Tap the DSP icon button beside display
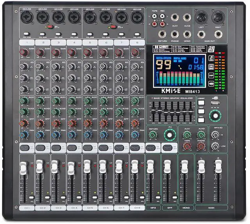Screen dimensions: 250x224 click(211, 75)
